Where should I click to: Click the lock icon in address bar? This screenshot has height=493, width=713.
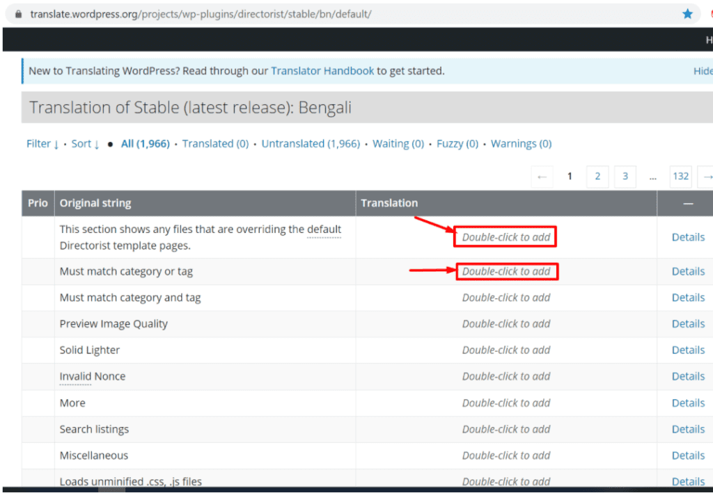18,14
